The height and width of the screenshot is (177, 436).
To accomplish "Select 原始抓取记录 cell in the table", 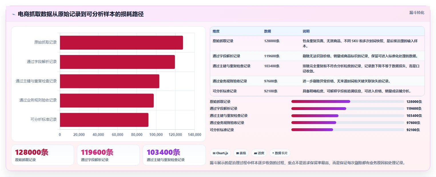I will [x=223, y=41].
